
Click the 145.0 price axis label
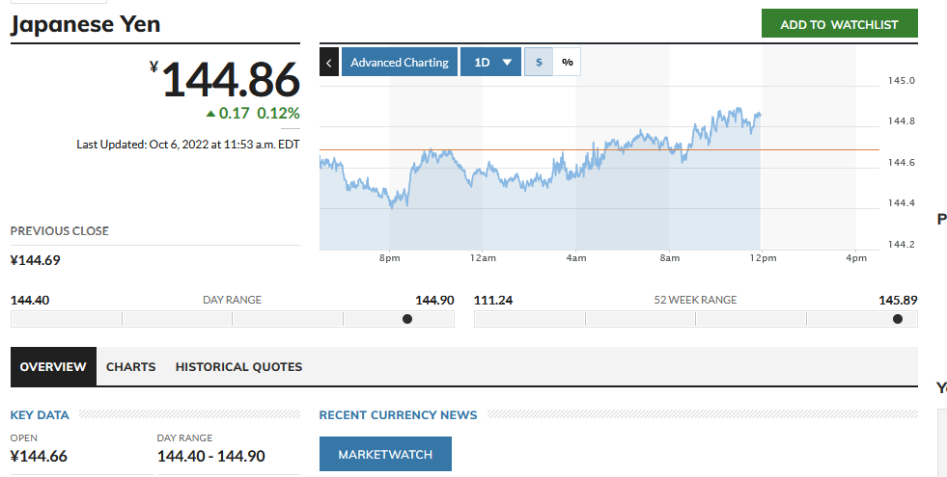[901, 80]
